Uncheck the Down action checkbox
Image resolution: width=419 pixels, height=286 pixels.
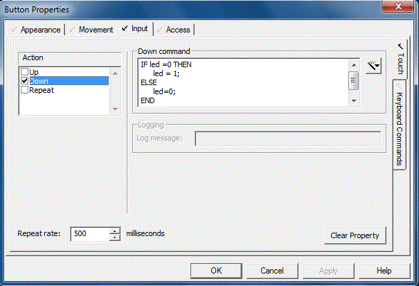[x=25, y=81]
